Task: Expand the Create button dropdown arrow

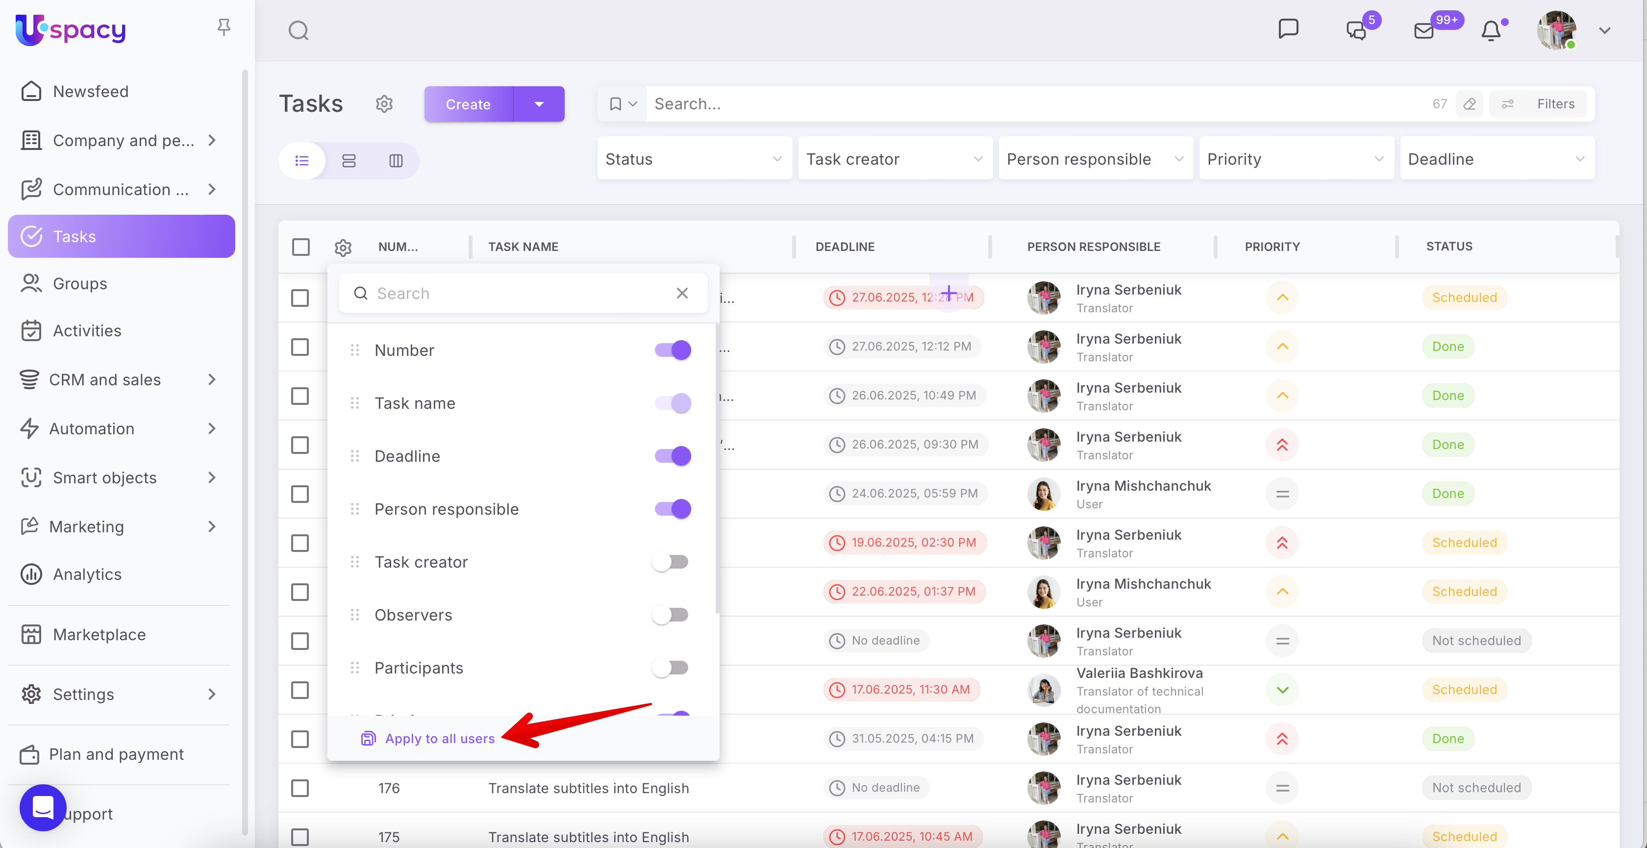Action: coord(539,103)
